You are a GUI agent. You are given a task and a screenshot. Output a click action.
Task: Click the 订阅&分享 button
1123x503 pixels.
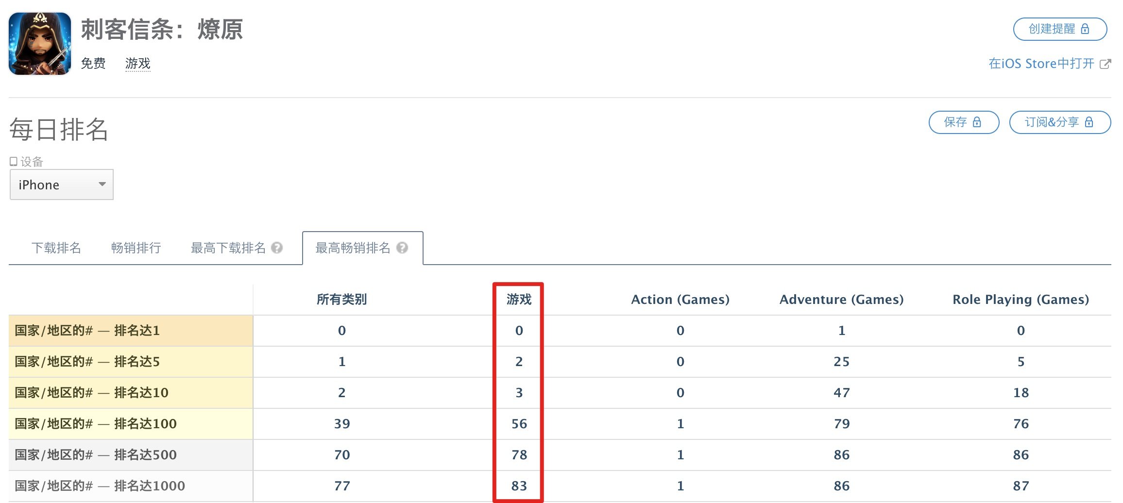coord(1060,122)
